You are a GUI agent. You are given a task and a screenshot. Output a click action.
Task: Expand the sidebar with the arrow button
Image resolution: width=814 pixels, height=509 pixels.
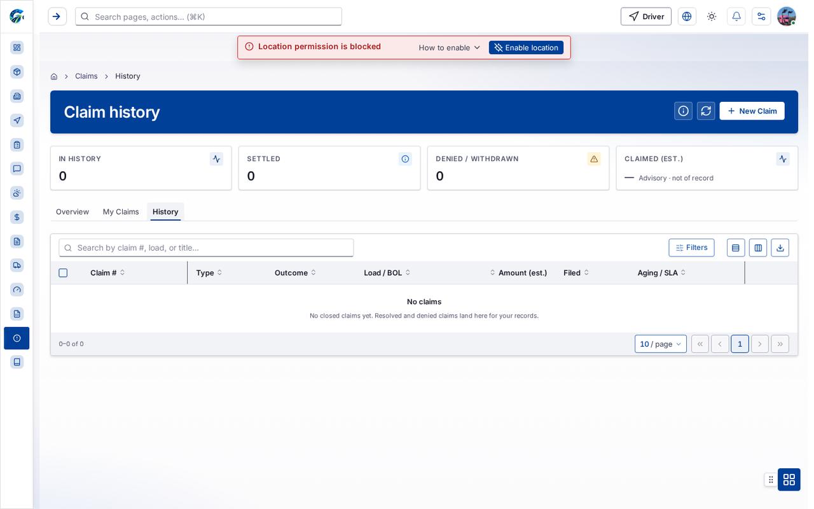[x=57, y=17]
